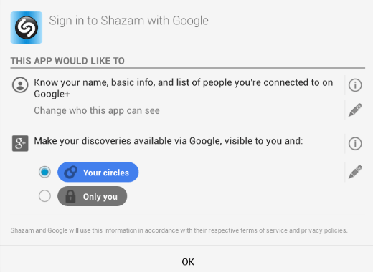Image resolution: width=373 pixels, height=272 pixels.
Task: Choose the blue Your circles pill
Action: point(98,172)
